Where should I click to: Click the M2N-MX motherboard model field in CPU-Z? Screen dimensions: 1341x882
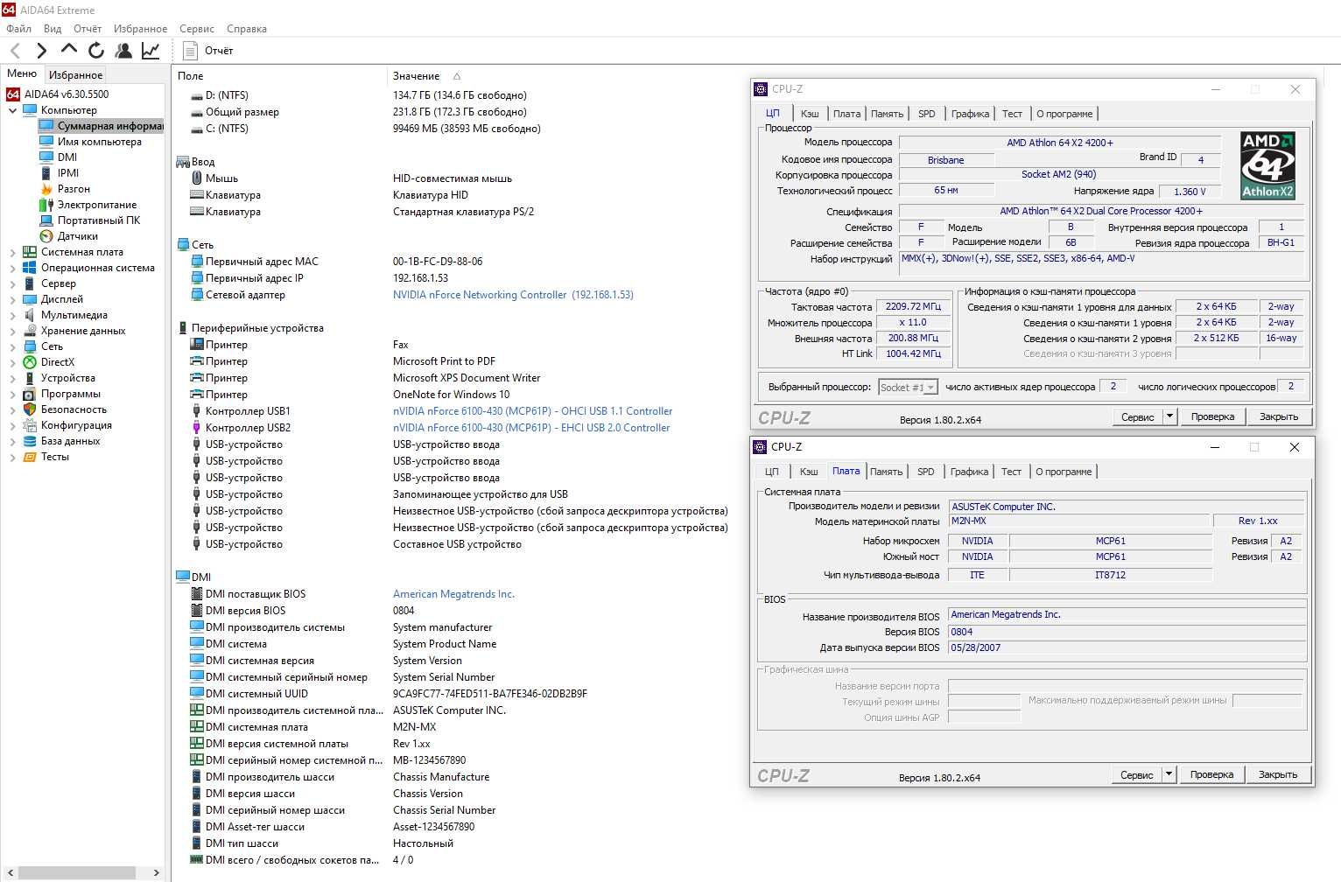[x=1079, y=521]
